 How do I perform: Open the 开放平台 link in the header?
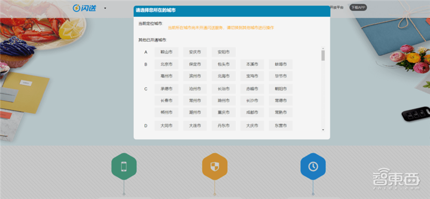point(336,8)
